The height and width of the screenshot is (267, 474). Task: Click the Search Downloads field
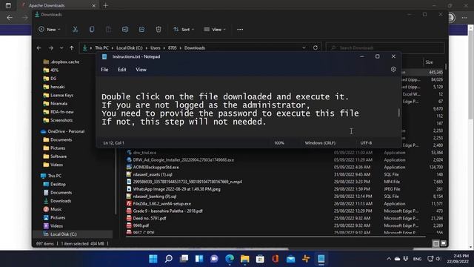(385, 47)
